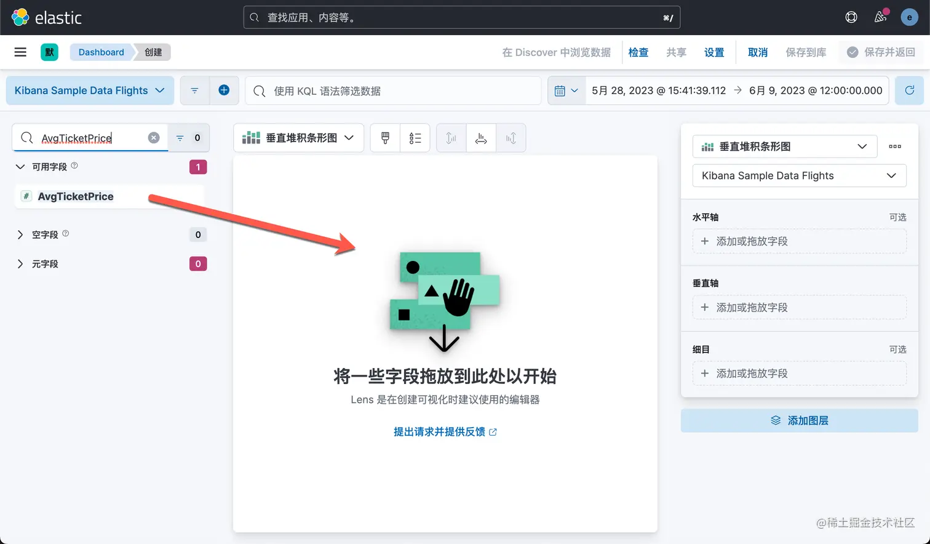Open the 提出请求并提供反馈 link
Image resolution: width=930 pixels, height=544 pixels.
(x=445, y=432)
